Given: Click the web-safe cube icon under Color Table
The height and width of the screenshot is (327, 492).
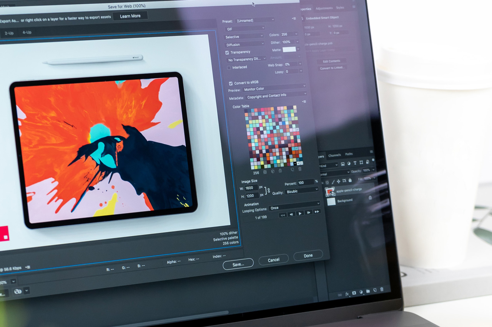Looking at the screenshot, I should (x=273, y=171).
